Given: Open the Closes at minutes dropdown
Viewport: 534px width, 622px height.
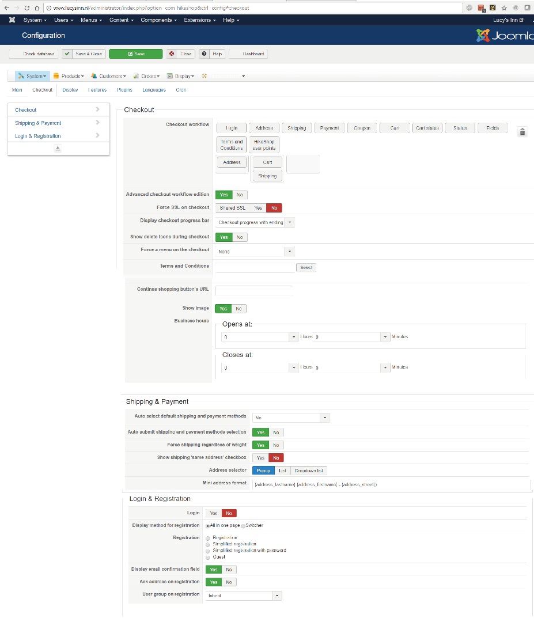Looking at the screenshot, I should [351, 367].
